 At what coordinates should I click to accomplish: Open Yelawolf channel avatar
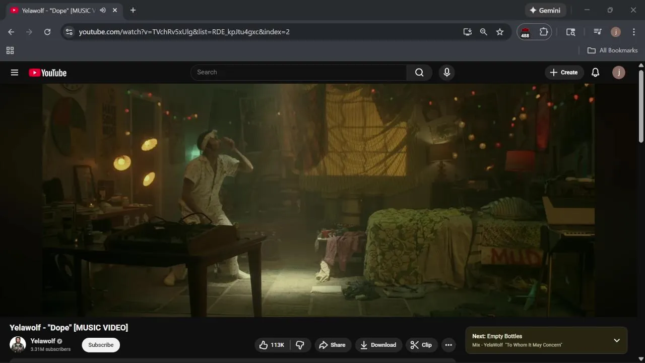coord(18,345)
